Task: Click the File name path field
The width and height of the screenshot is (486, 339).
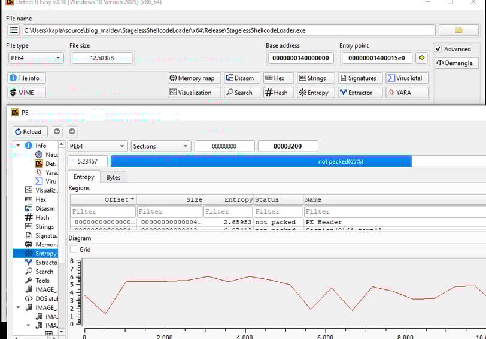Action: [x=229, y=30]
